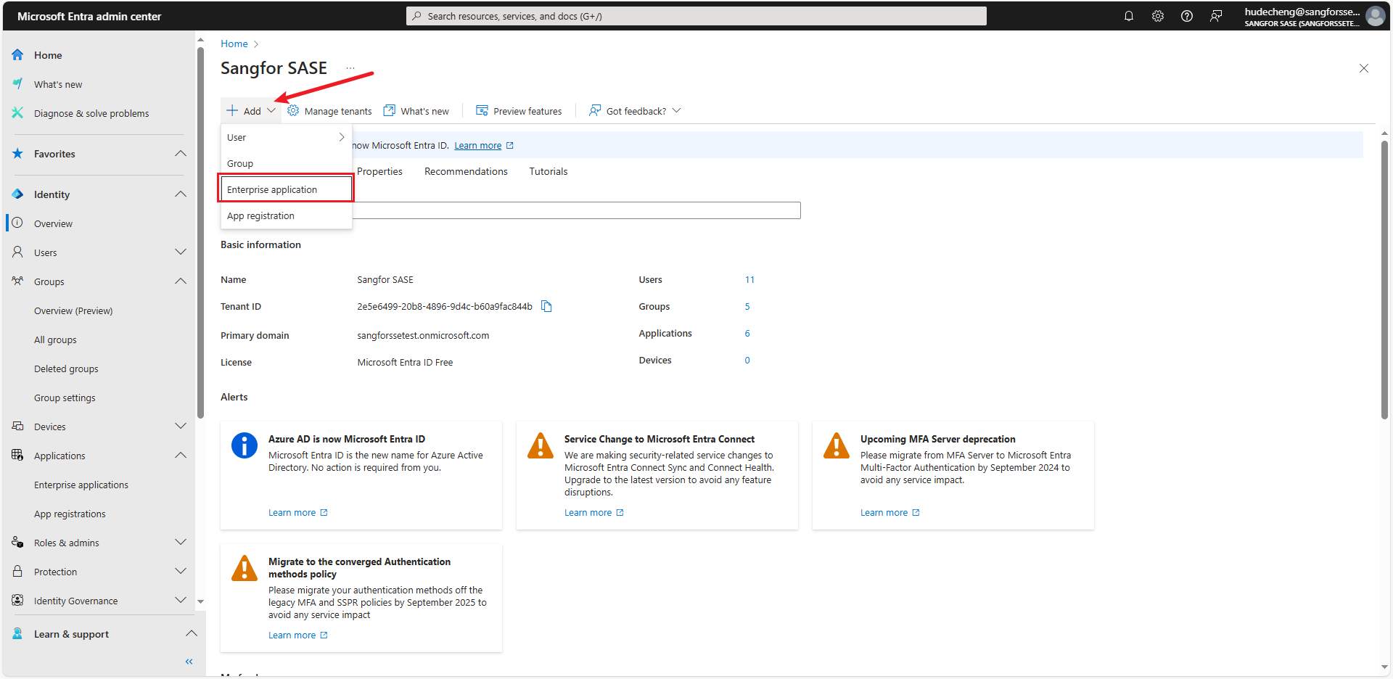Collapse the Identity section chevron
The height and width of the screenshot is (679, 1393).
(x=181, y=194)
